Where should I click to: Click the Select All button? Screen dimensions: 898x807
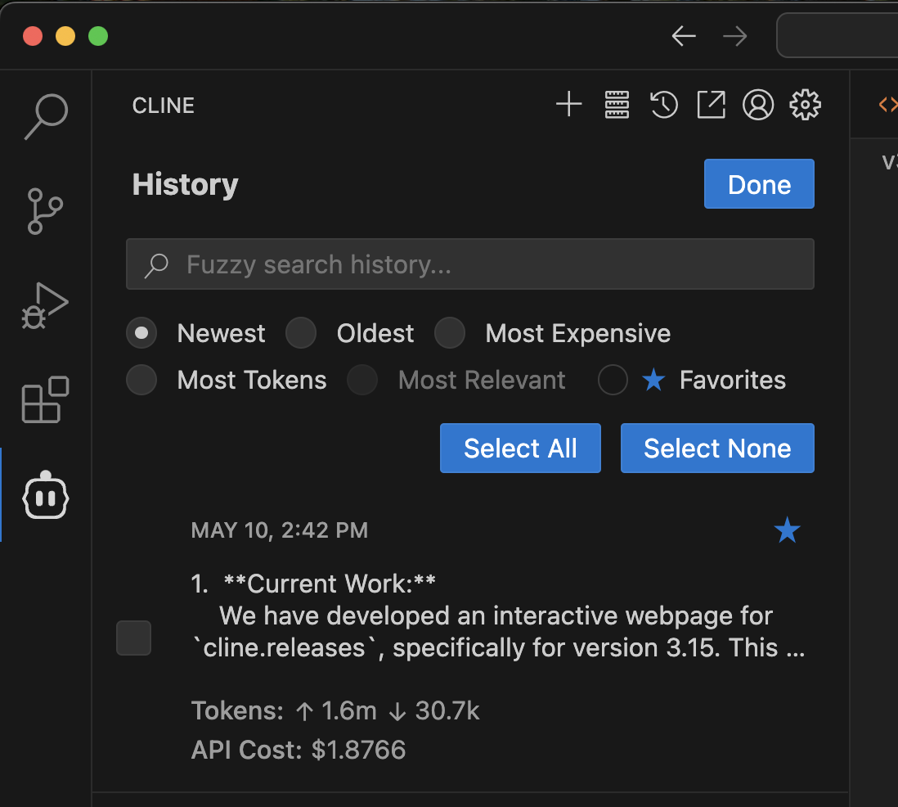[520, 448]
